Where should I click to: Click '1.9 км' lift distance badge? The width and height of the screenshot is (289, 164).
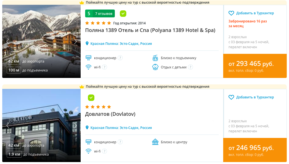coord(14,154)
